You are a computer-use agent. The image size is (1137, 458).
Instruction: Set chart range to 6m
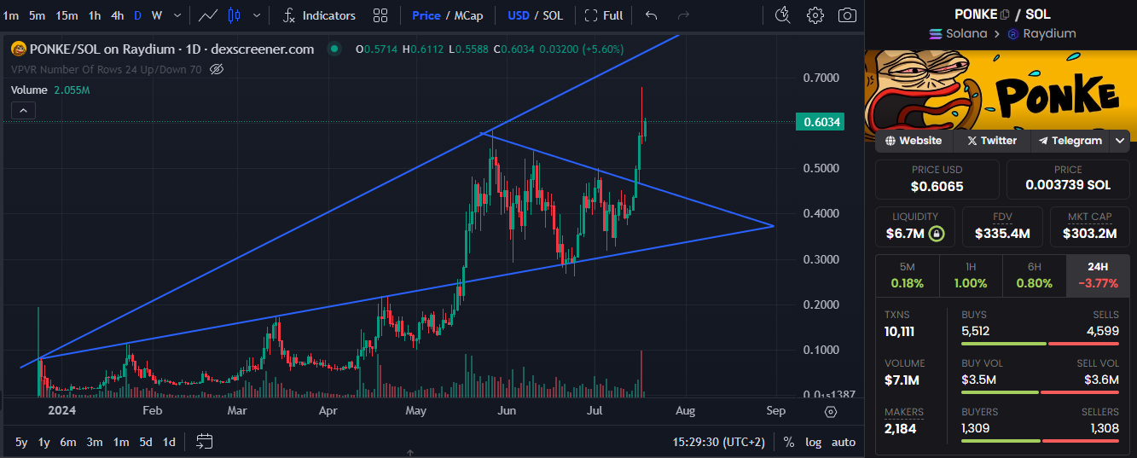coord(68,442)
